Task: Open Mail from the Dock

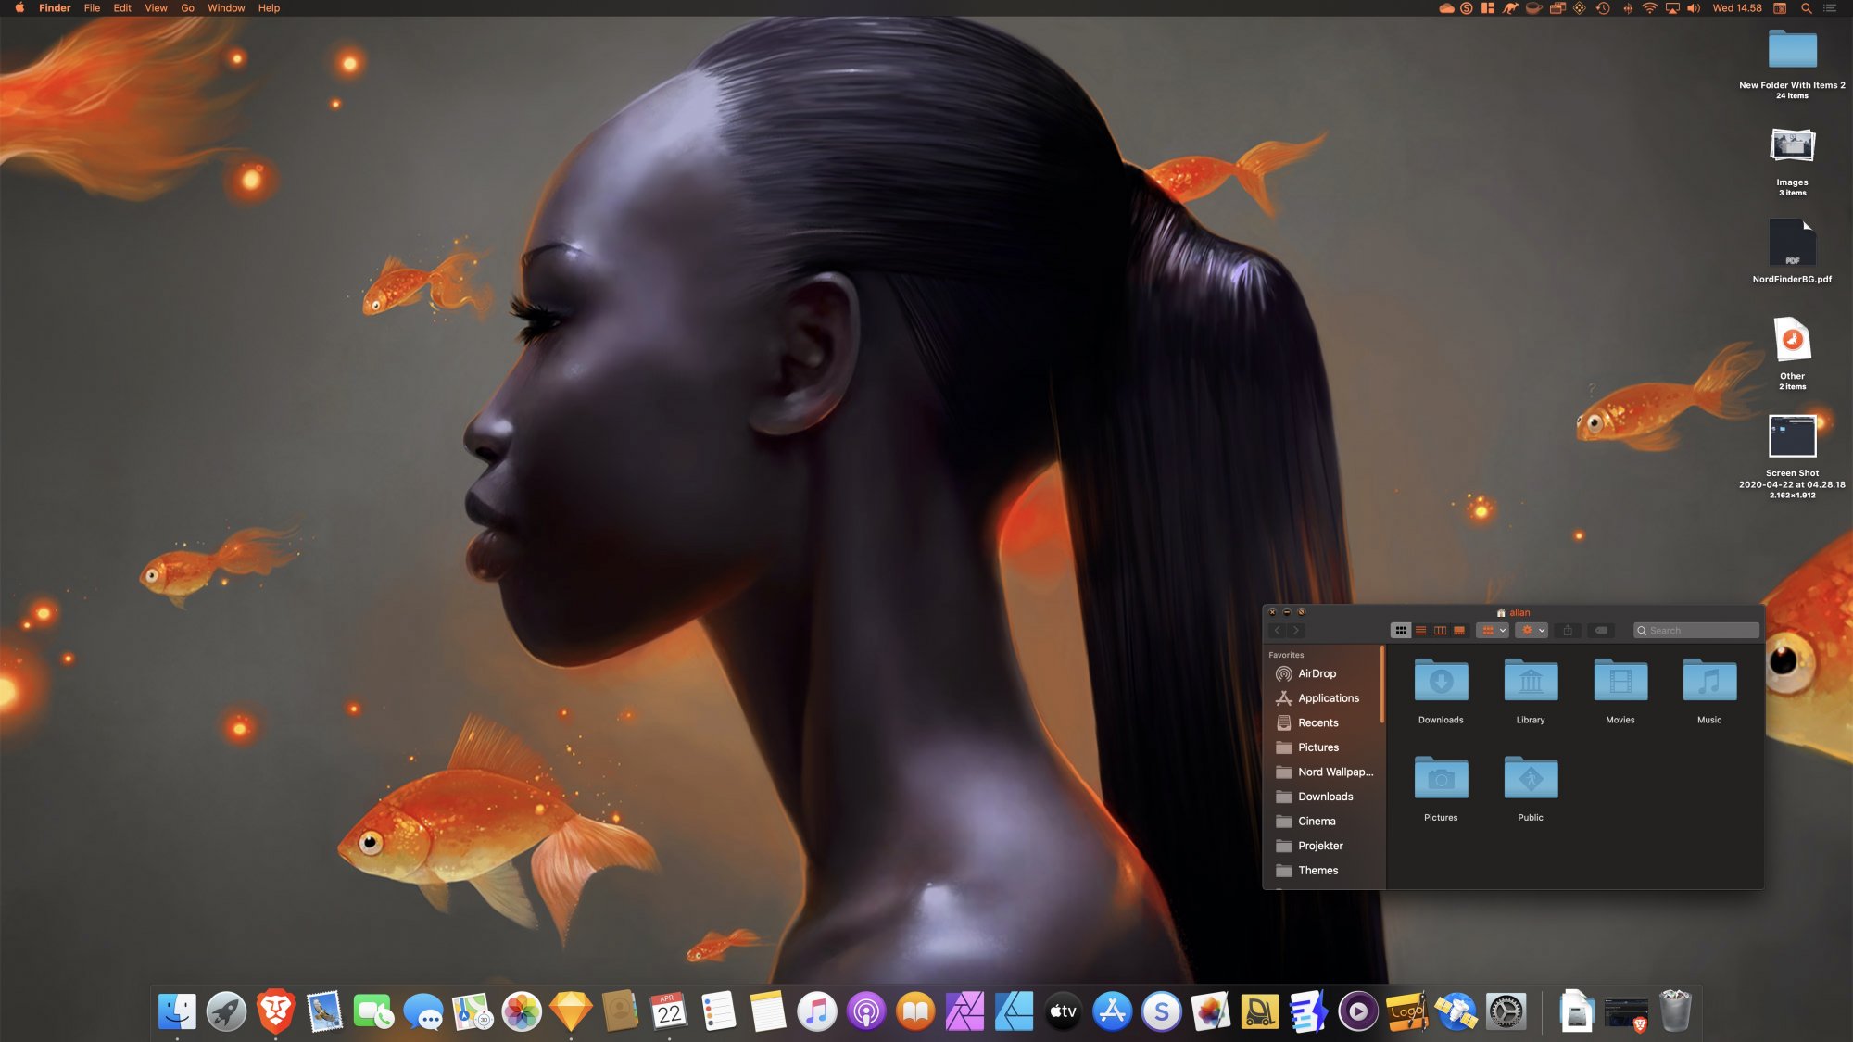Action: (324, 1011)
